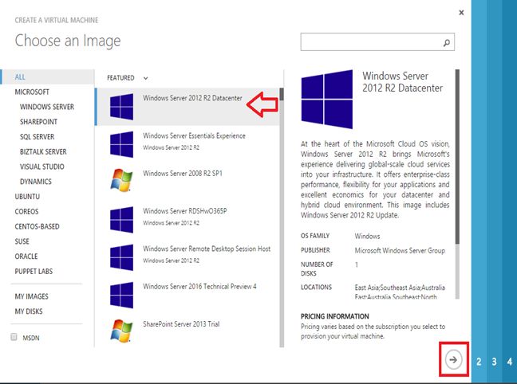The width and height of the screenshot is (517, 384).
Task: Click the Windows Server Essentials Experience logo icon
Action: (121, 144)
